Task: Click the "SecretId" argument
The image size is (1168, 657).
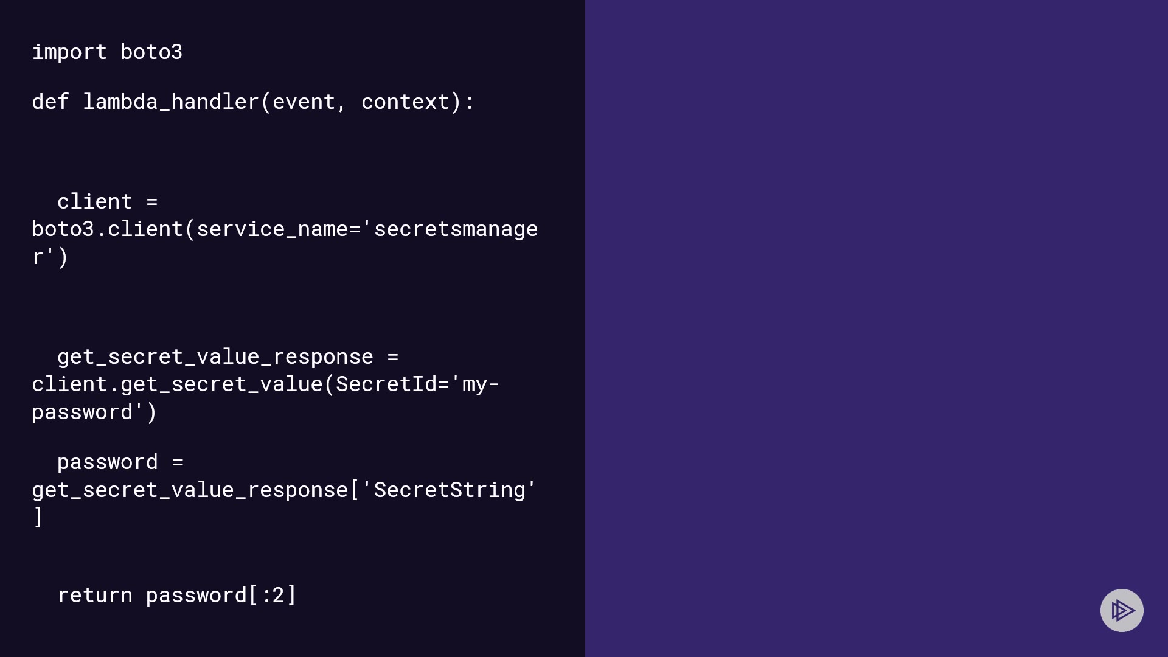Action: pyautogui.click(x=386, y=384)
